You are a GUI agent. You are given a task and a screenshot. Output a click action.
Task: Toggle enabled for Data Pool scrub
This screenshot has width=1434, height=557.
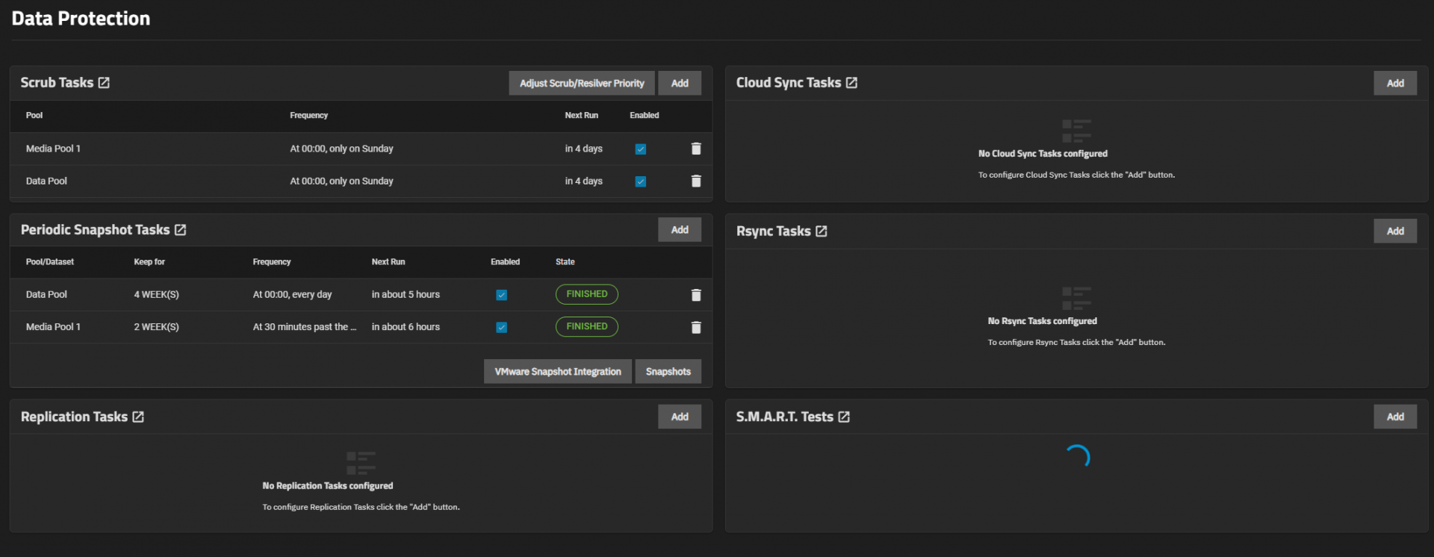tap(640, 181)
